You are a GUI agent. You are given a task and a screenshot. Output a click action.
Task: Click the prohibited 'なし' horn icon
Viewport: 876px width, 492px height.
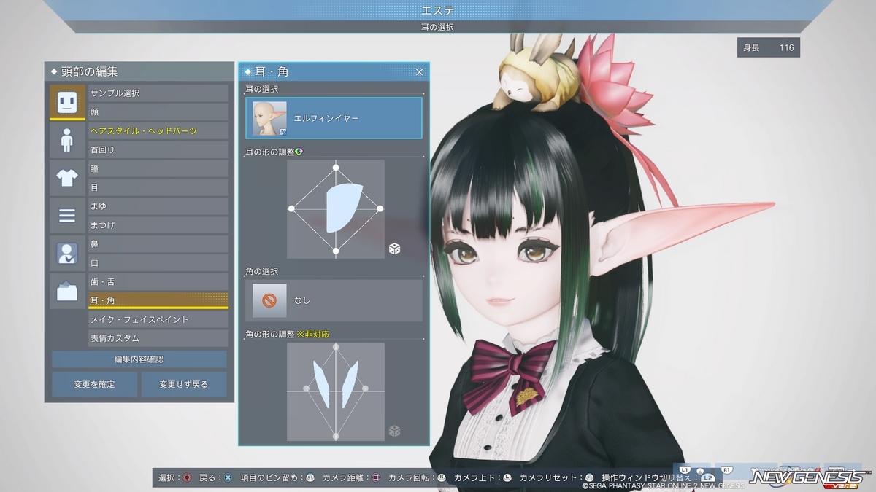tap(269, 300)
